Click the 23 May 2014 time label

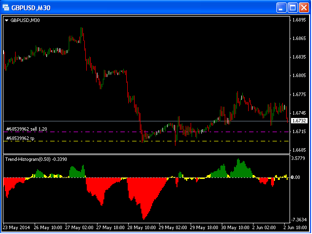(x=16, y=228)
